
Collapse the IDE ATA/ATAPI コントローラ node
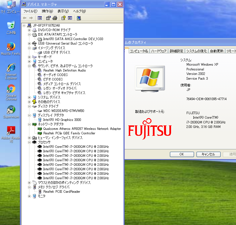coord(29,35)
